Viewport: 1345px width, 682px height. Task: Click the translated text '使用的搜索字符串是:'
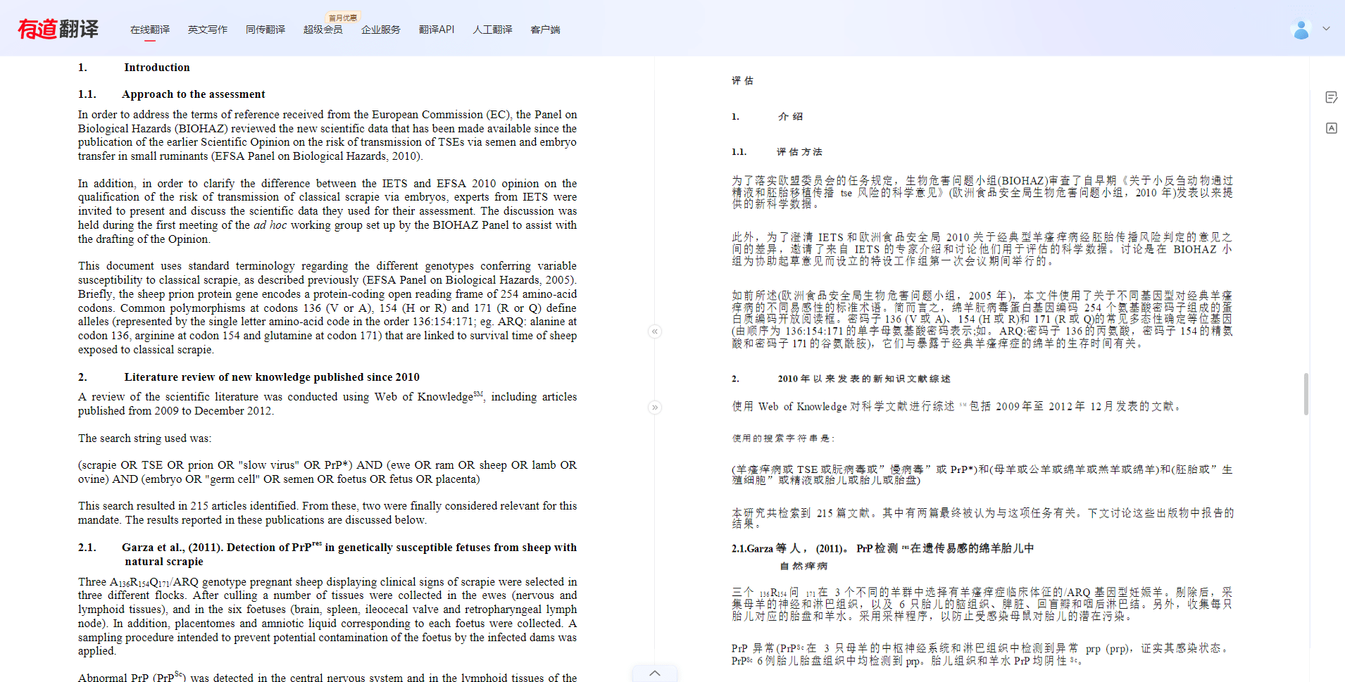point(783,438)
